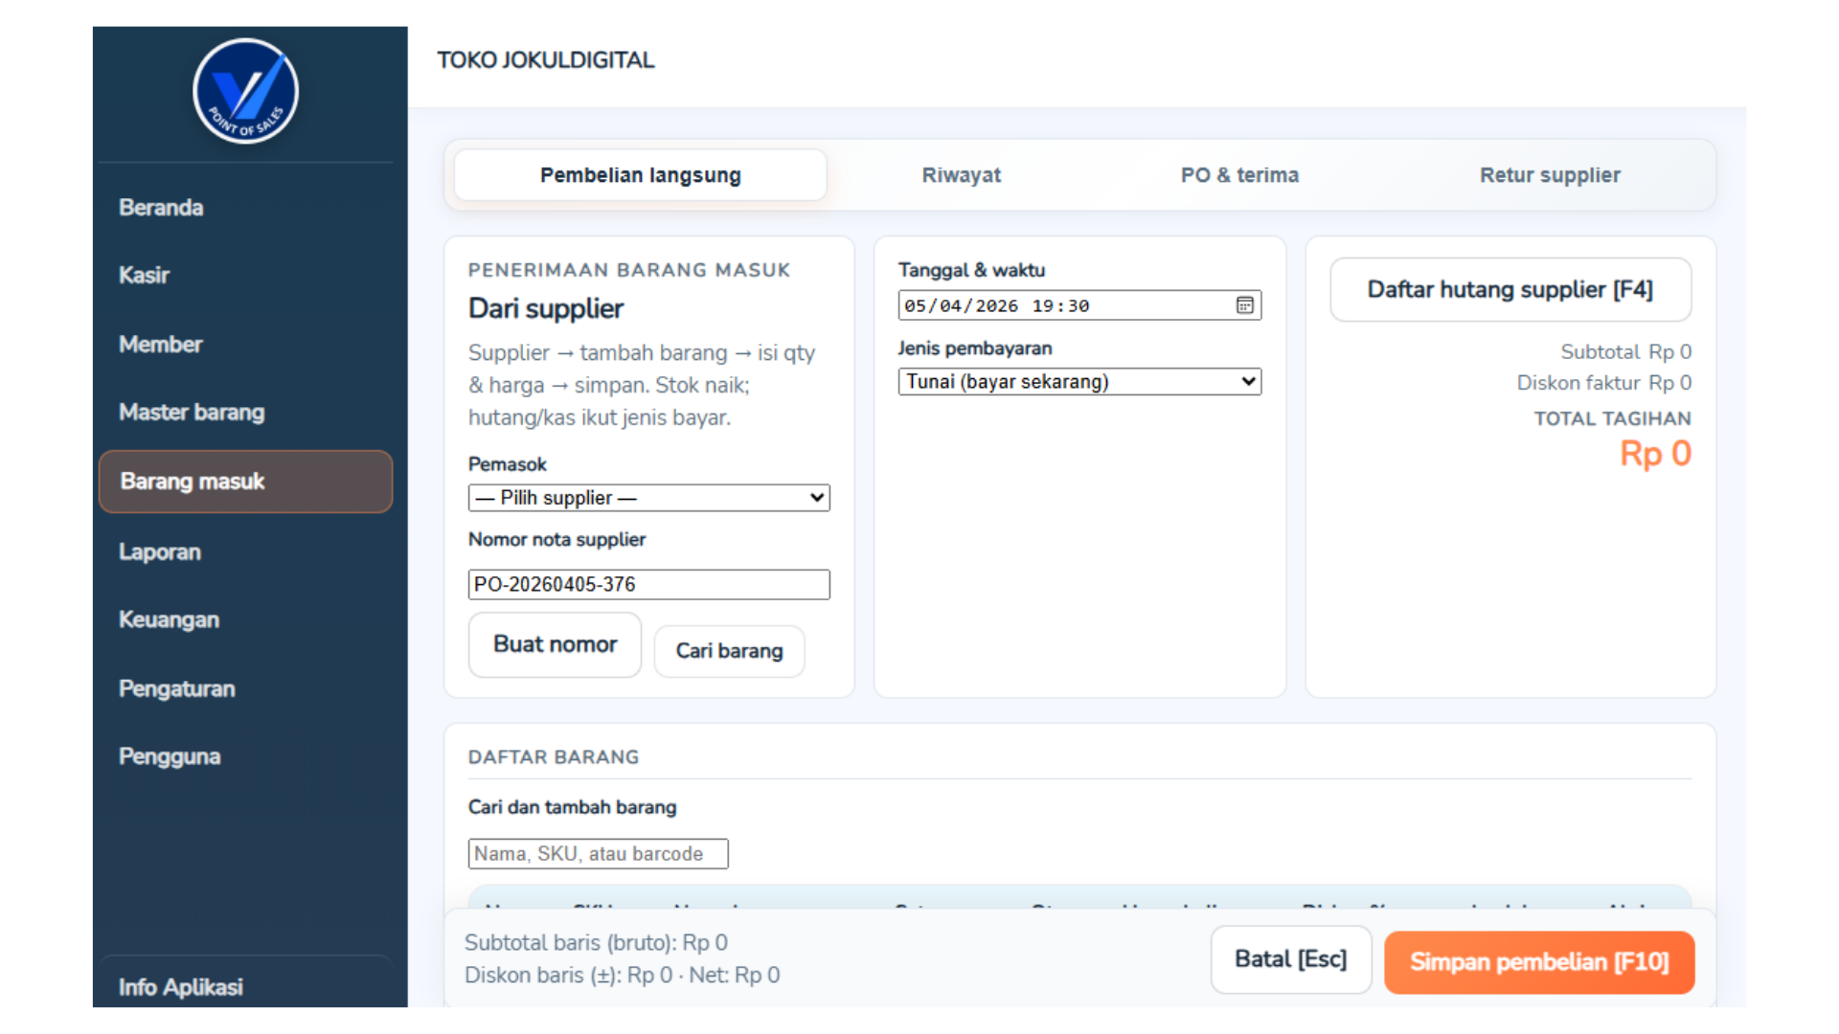Open the PO & terima tab
The image size is (1839, 1034).
[1239, 175]
